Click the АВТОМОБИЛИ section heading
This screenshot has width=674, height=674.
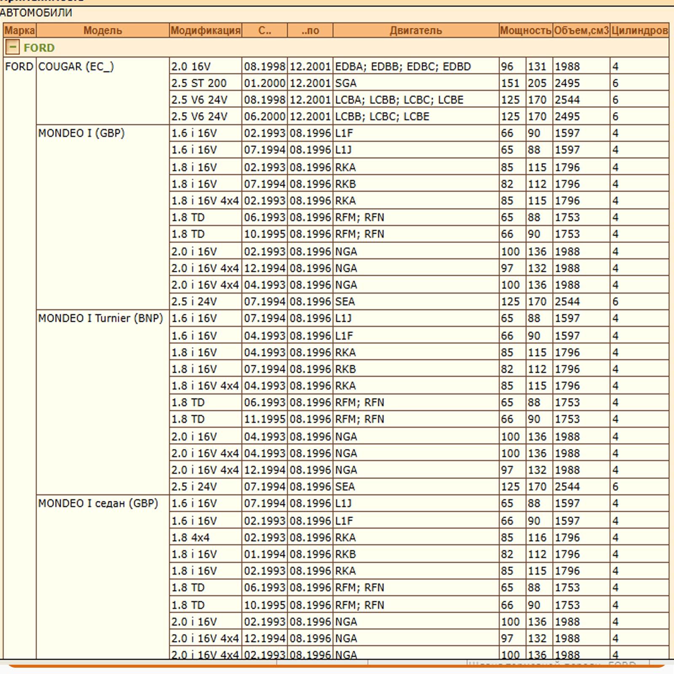tap(36, 13)
